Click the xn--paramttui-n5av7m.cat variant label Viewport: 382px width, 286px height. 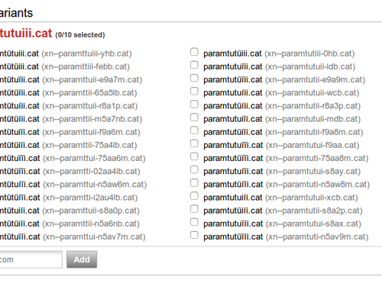click(x=73, y=237)
